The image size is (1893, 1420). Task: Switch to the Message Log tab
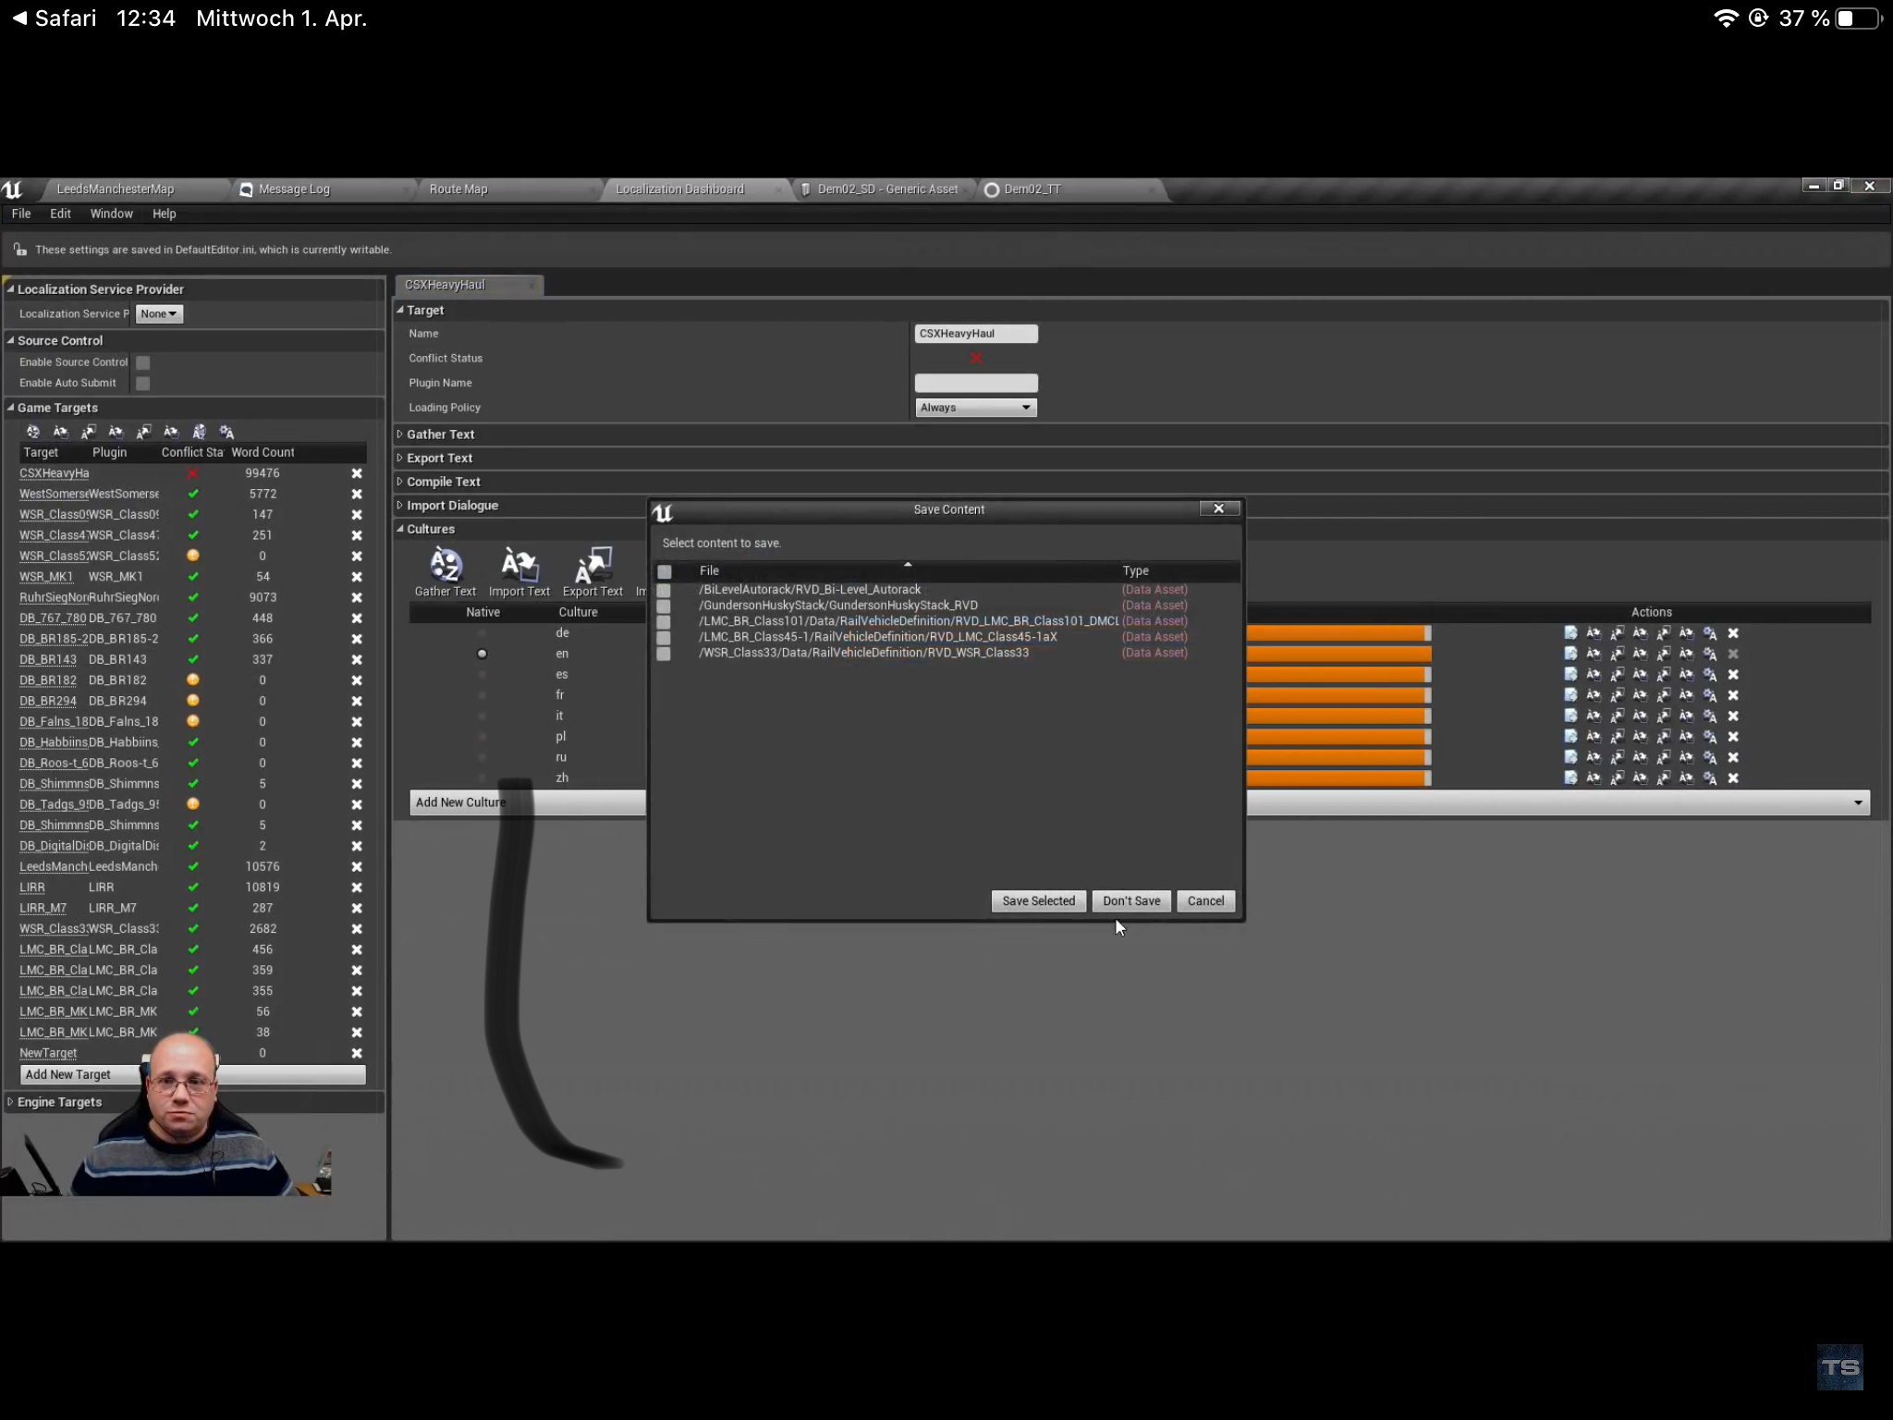coord(293,190)
